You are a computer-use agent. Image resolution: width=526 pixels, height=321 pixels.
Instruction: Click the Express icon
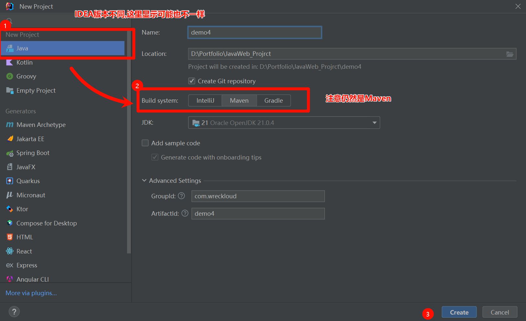click(10, 265)
